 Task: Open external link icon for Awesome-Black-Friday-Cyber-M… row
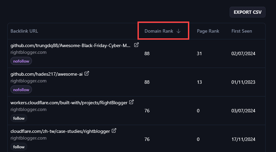(x=136, y=45)
